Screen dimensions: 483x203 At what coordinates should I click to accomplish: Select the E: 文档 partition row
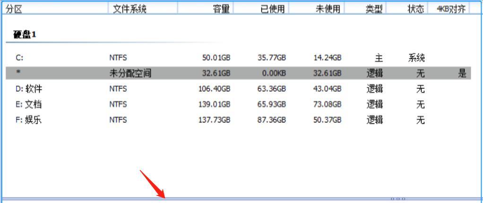point(238,105)
